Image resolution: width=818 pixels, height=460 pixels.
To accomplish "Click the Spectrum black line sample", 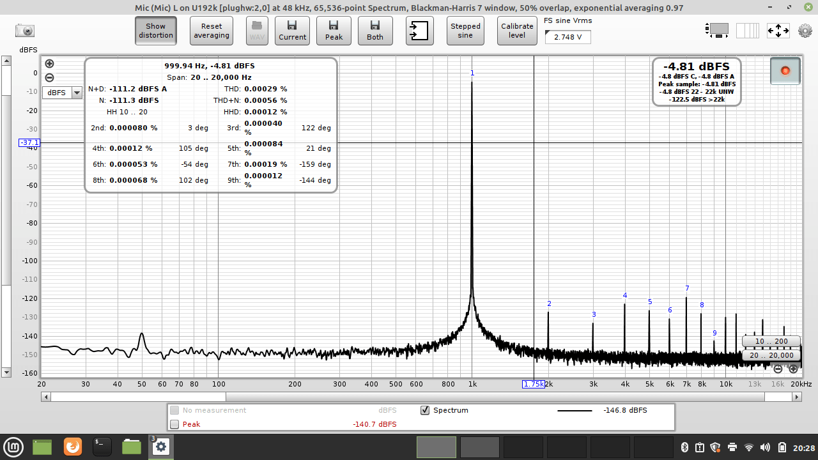I will 575,410.
